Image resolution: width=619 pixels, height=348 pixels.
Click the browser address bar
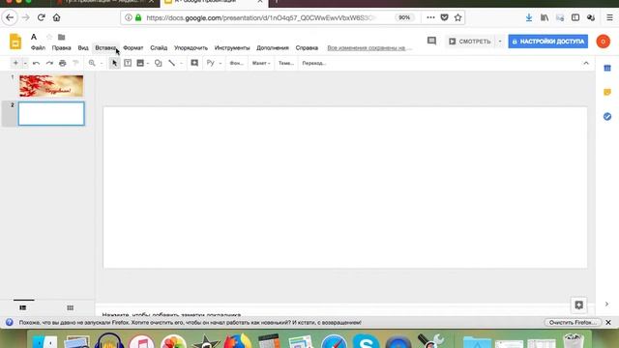[260, 17]
